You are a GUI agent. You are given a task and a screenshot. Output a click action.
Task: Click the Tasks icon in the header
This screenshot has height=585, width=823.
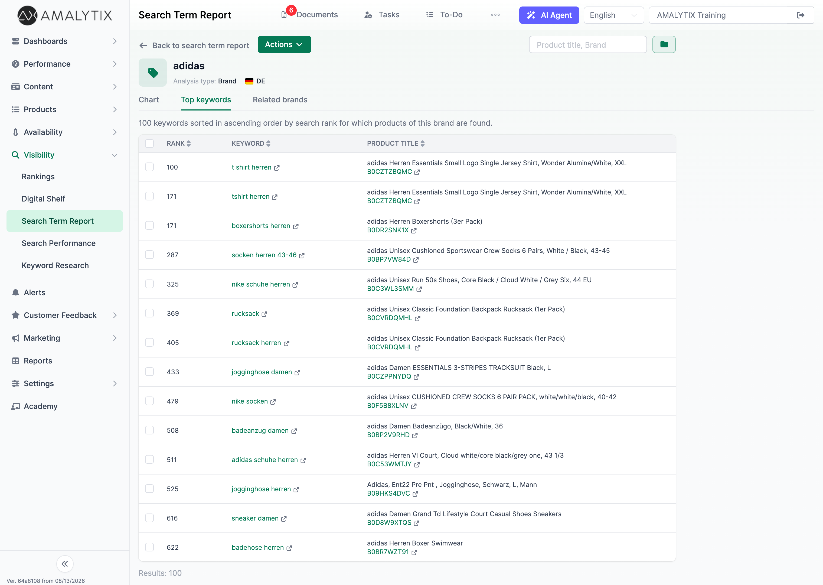pos(368,15)
